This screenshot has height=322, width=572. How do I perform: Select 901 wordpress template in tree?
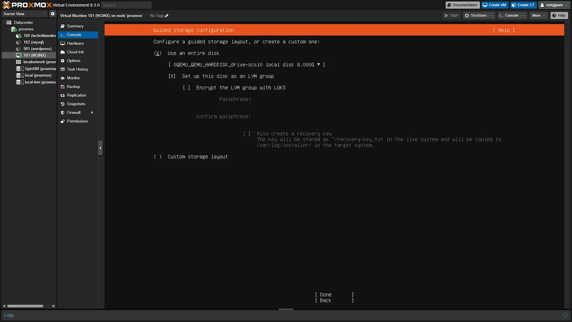(34, 49)
